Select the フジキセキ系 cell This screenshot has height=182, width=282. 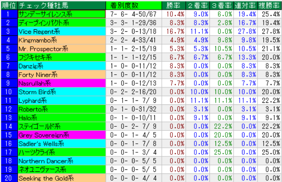point(62,57)
